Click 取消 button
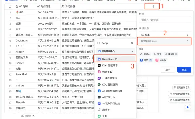 pos(168,70)
